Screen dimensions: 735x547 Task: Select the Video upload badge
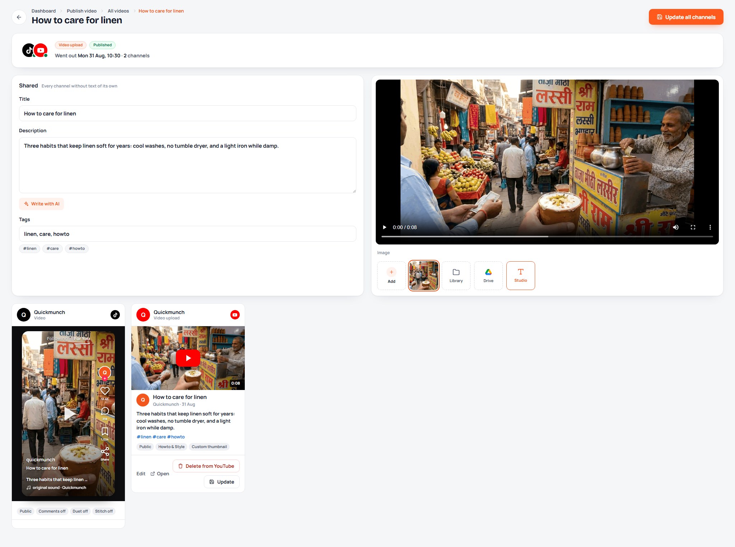[x=70, y=45]
